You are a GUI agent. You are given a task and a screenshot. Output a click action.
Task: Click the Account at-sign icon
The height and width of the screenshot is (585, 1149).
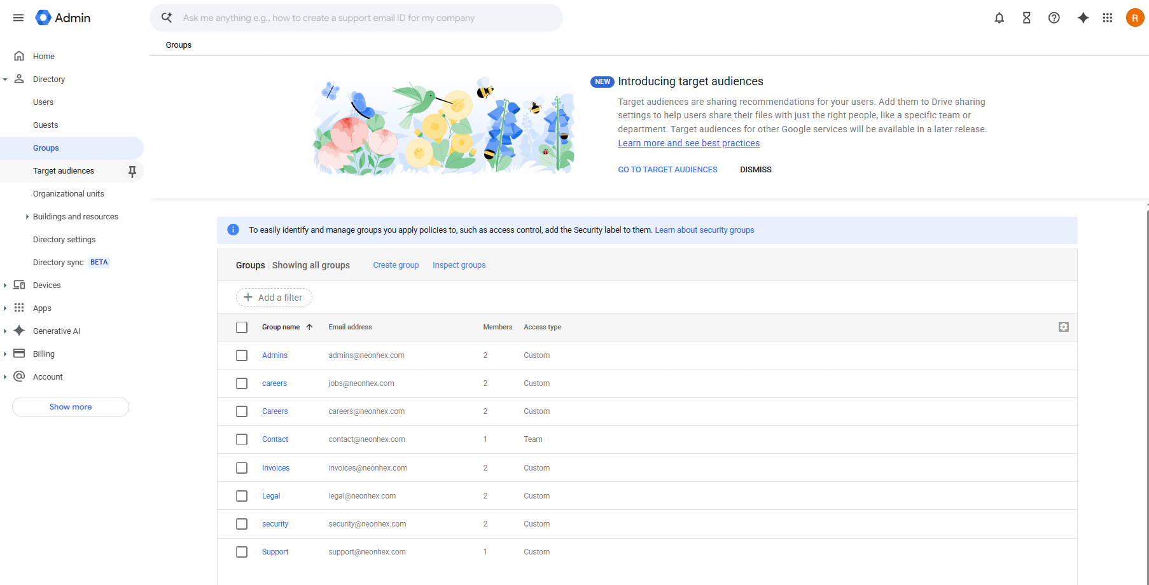pos(19,376)
